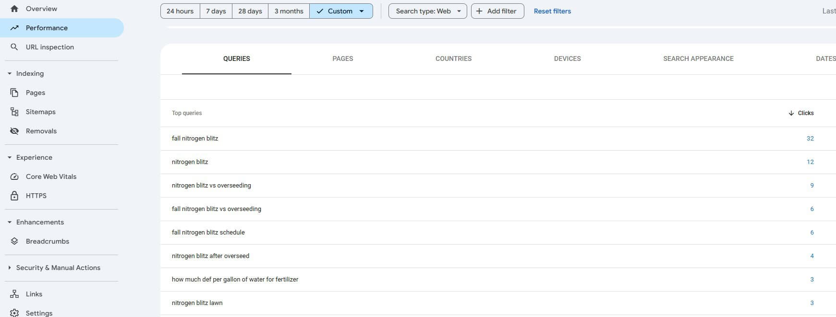Click the Core Web Vitals gauge icon
Viewport: 836px width, 317px height.
pos(14,176)
